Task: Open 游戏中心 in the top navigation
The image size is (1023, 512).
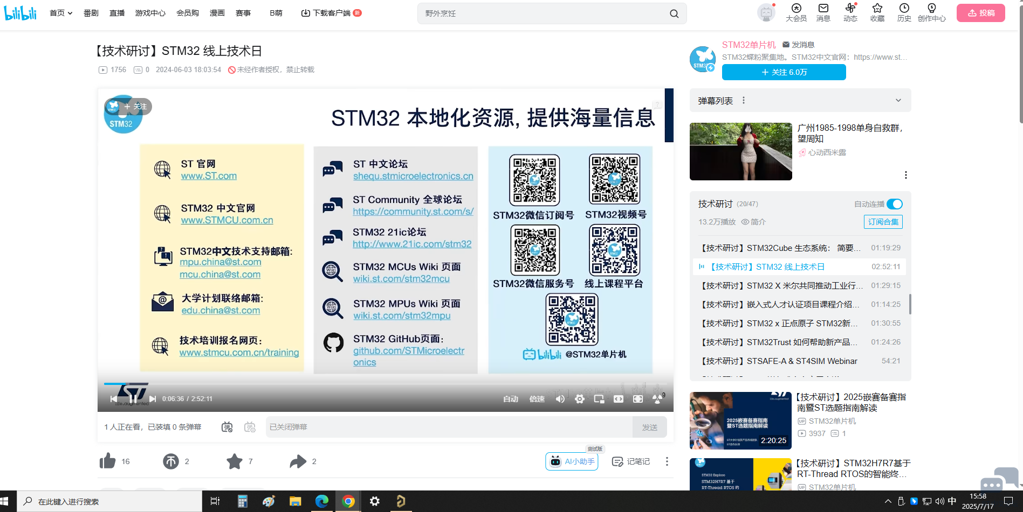Action: (150, 13)
